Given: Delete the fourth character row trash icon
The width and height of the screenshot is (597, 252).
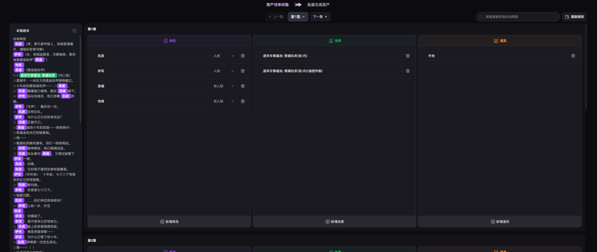Looking at the screenshot, I should (x=243, y=101).
